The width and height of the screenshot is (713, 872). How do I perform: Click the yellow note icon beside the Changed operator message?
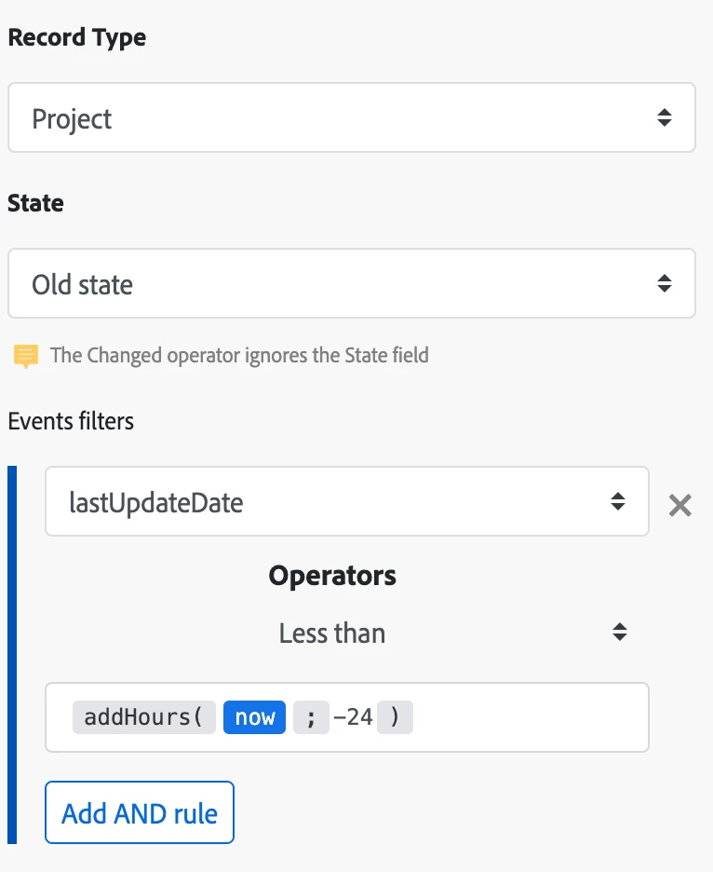(25, 356)
